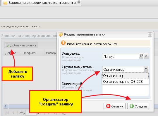Click the magnifier search icon beside Лагрус
The image size is (158, 116).
coord(141,56)
